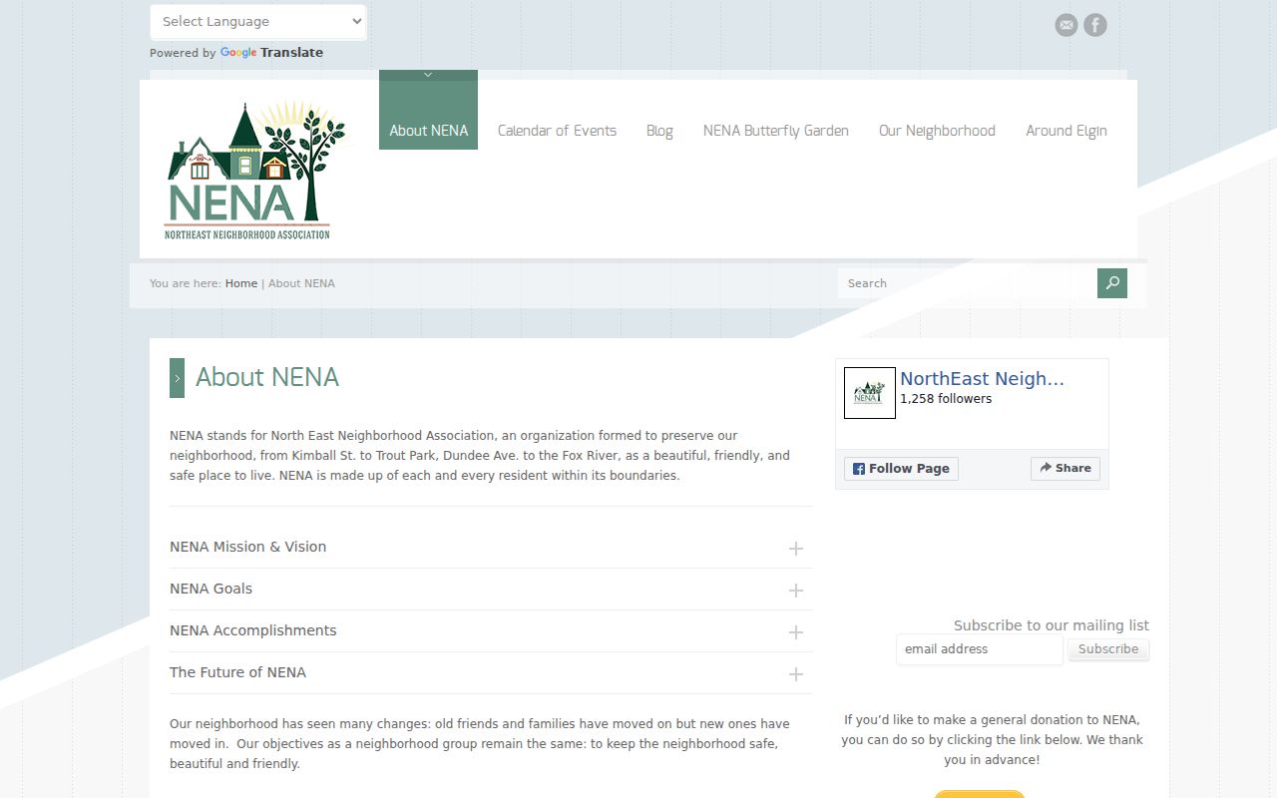Click the Google Translate link
Screen dimensions: 1277x798
point(271,53)
